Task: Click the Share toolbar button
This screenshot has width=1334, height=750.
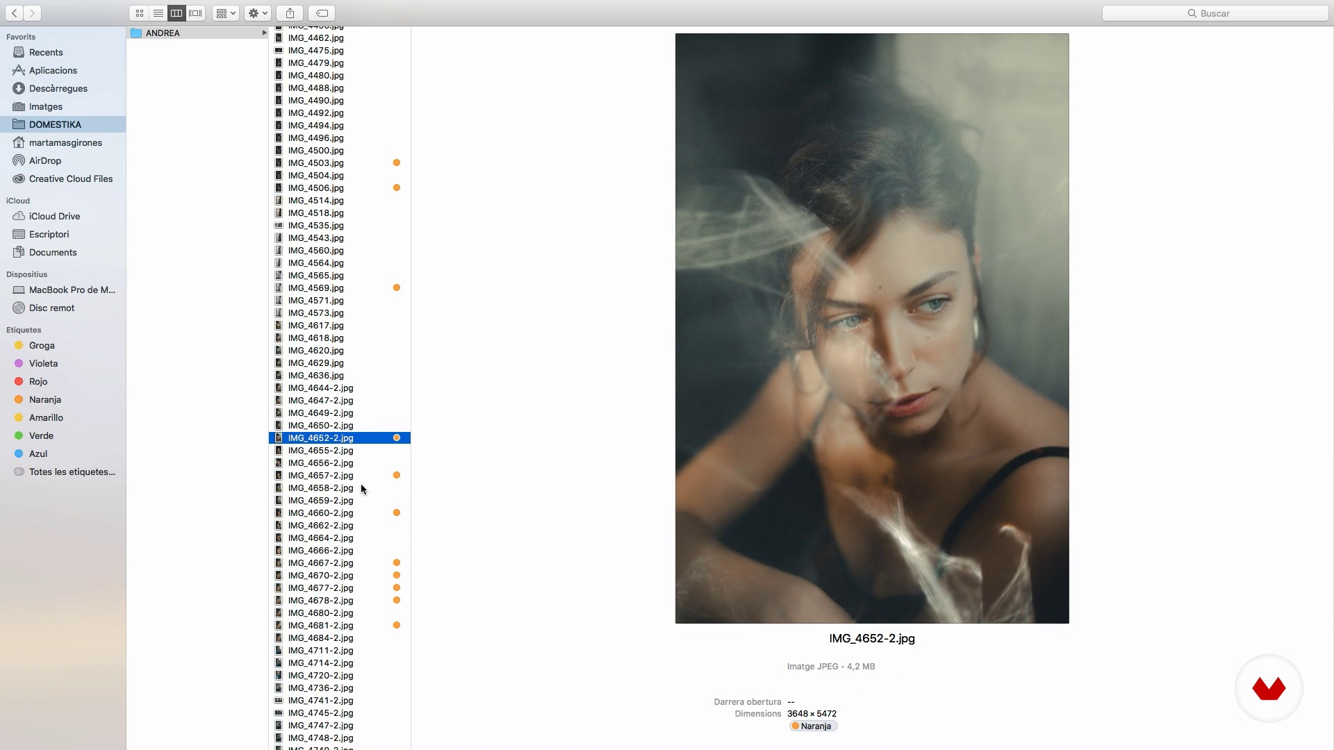Action: pos(290,13)
